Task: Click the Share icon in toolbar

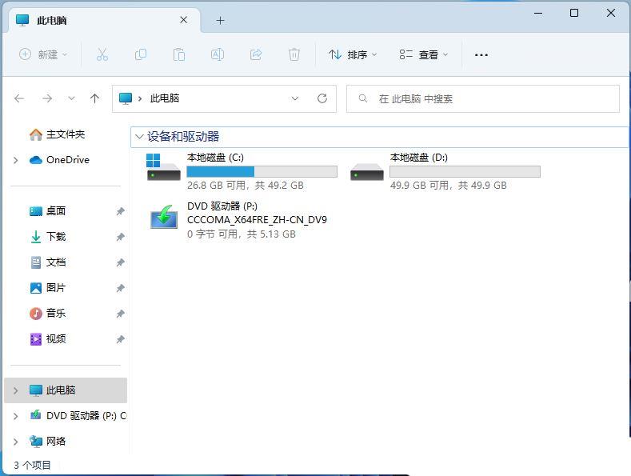Action: tap(256, 54)
